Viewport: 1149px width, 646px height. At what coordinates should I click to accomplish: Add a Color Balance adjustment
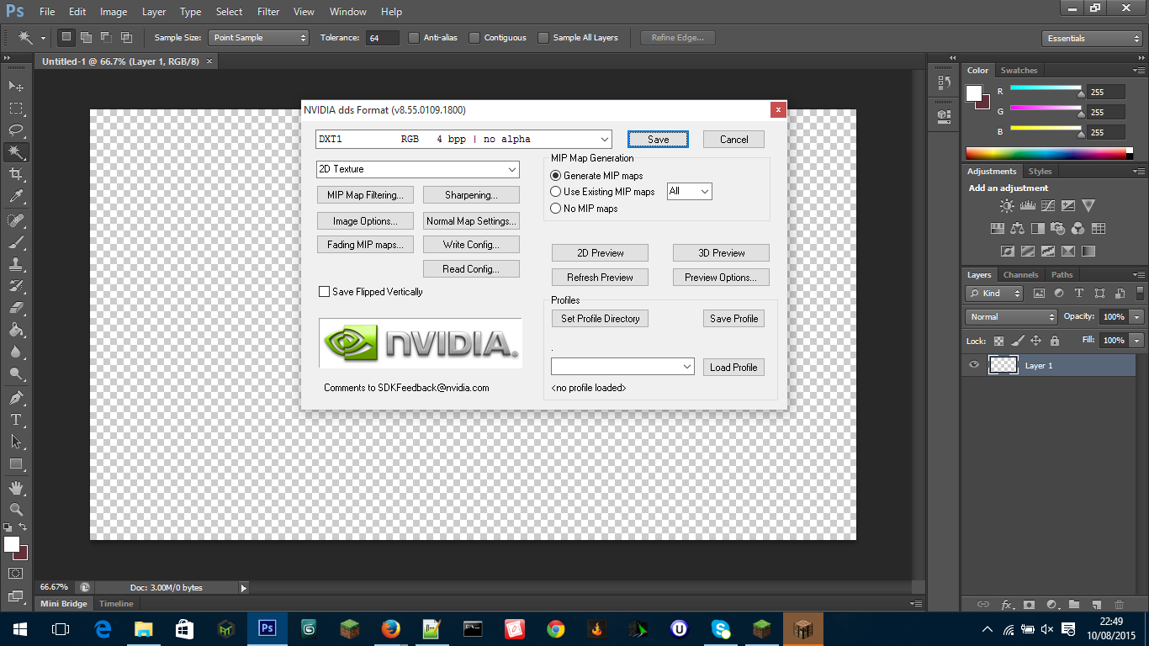pyautogui.click(x=1018, y=228)
